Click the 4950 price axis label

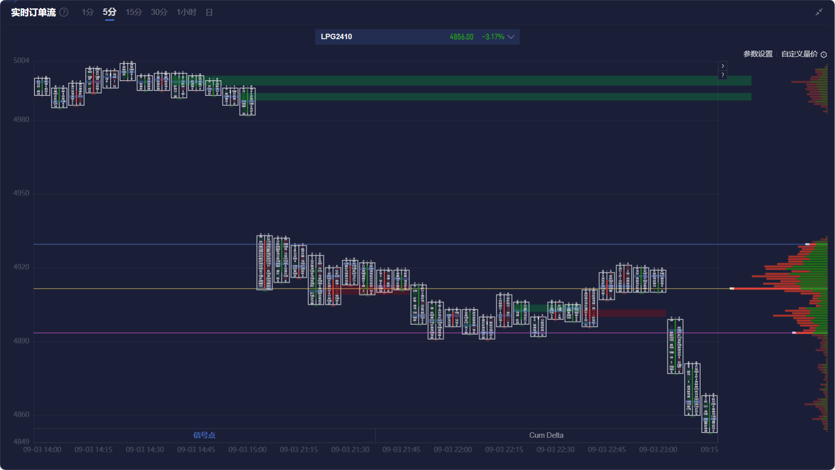click(x=21, y=193)
